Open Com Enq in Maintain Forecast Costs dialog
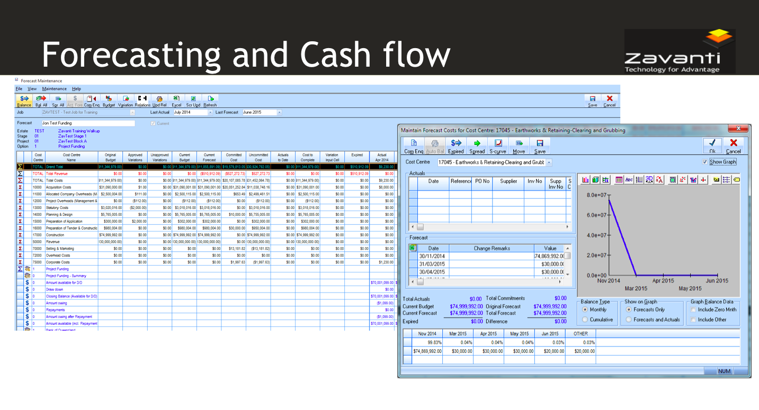The height and width of the screenshot is (410, 759). (x=414, y=147)
